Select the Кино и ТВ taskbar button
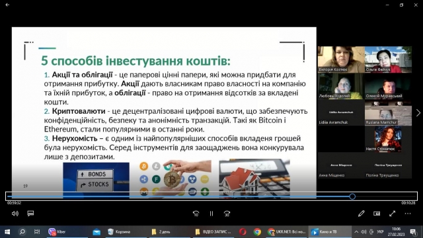 point(329,232)
